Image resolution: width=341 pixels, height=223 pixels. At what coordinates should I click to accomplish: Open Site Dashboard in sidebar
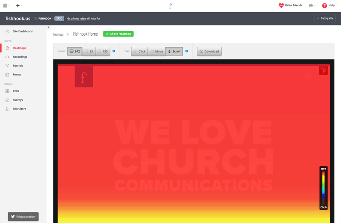click(23, 31)
